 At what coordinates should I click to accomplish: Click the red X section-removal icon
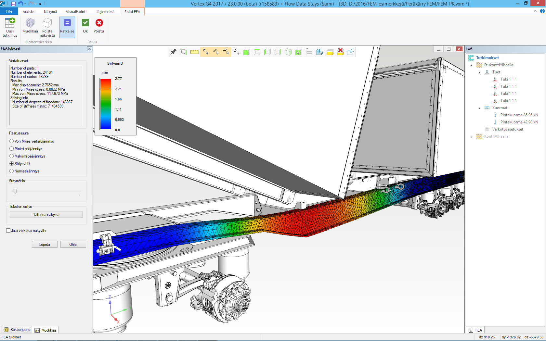[340, 52]
